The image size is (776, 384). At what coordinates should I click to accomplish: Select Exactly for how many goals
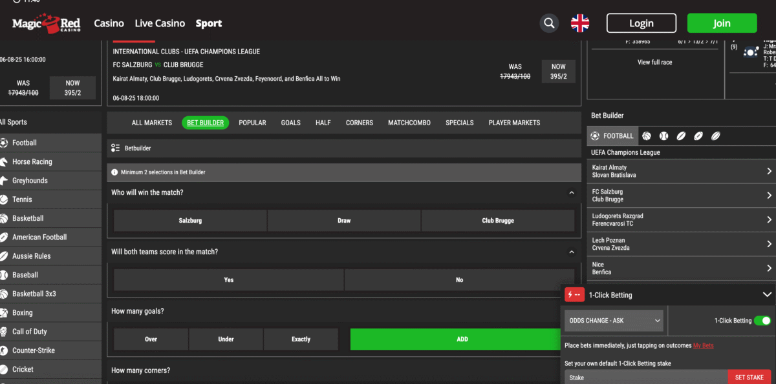point(301,339)
